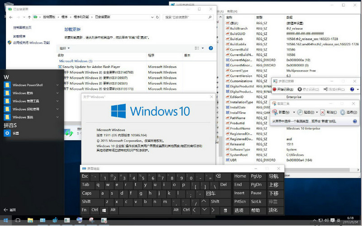Toggle left Alt key on on-screen keyboard
The width and height of the screenshot is (362, 226).
113,210
